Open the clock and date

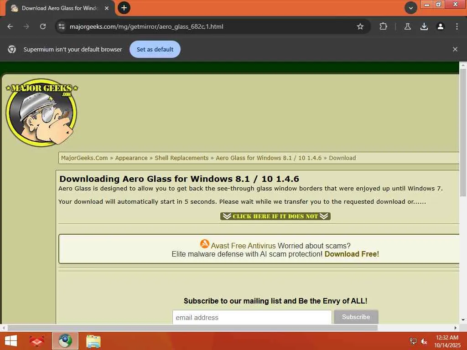tap(447, 341)
